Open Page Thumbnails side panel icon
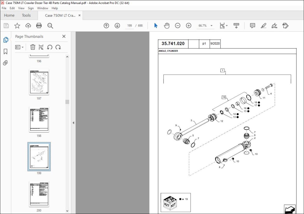Image resolution: width=304 pixels, height=214 pixels. [x=6, y=40]
